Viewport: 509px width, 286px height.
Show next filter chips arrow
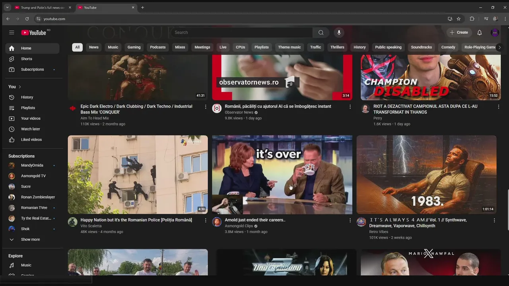click(x=499, y=47)
